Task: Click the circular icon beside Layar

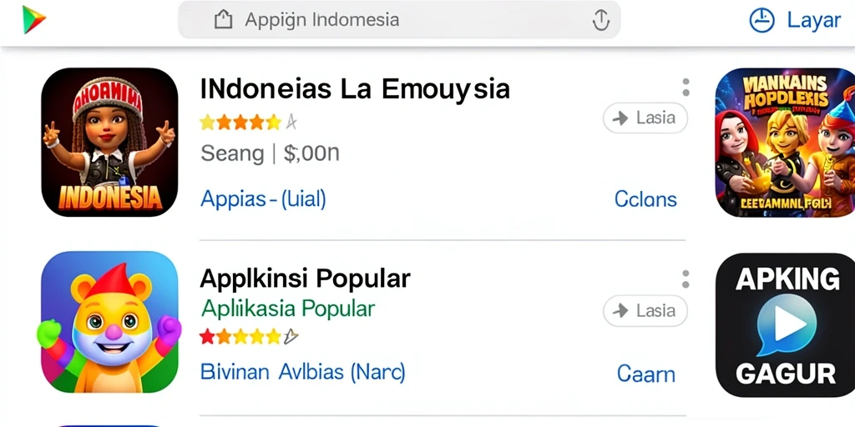Action: pyautogui.click(x=761, y=21)
